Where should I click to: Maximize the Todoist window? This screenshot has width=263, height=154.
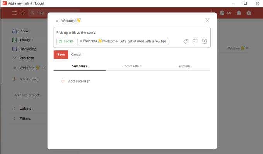click(245, 3)
